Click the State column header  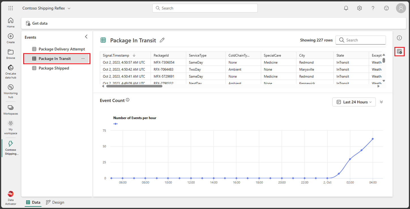351,55
